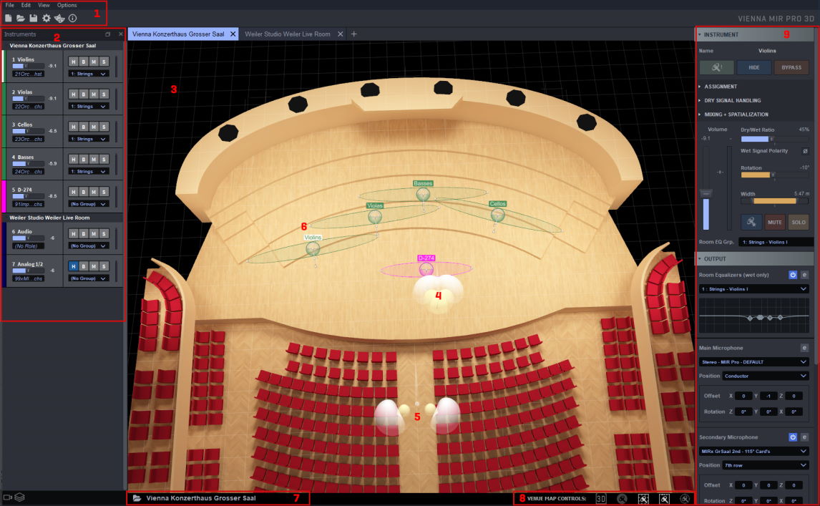The image size is (820, 506).
Task: Toggle Bypass (B) for Basses row
Action: tap(83, 159)
